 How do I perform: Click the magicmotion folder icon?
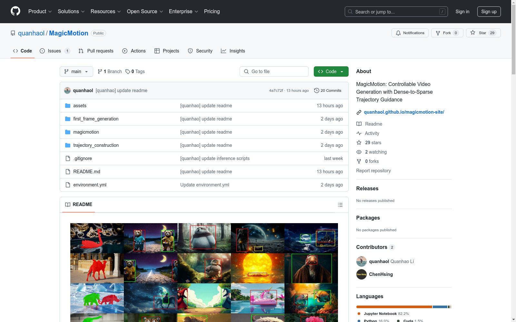[x=68, y=132]
